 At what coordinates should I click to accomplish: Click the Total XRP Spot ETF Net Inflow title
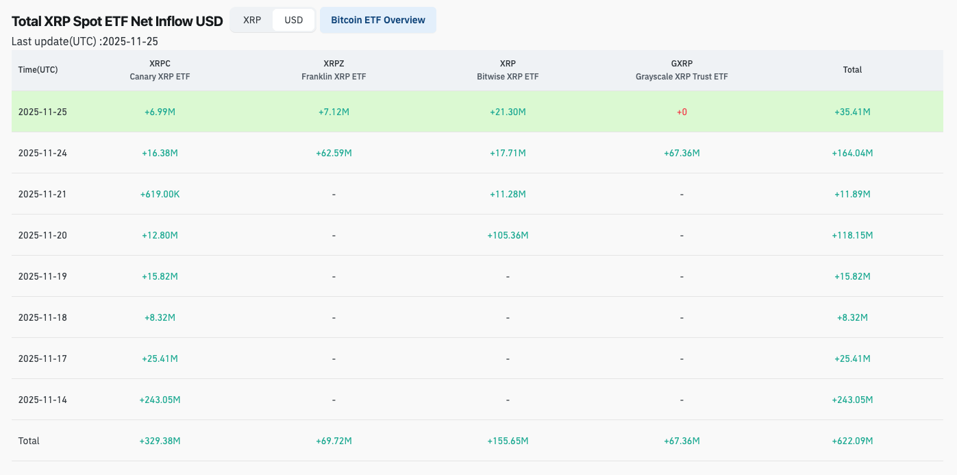(x=116, y=21)
